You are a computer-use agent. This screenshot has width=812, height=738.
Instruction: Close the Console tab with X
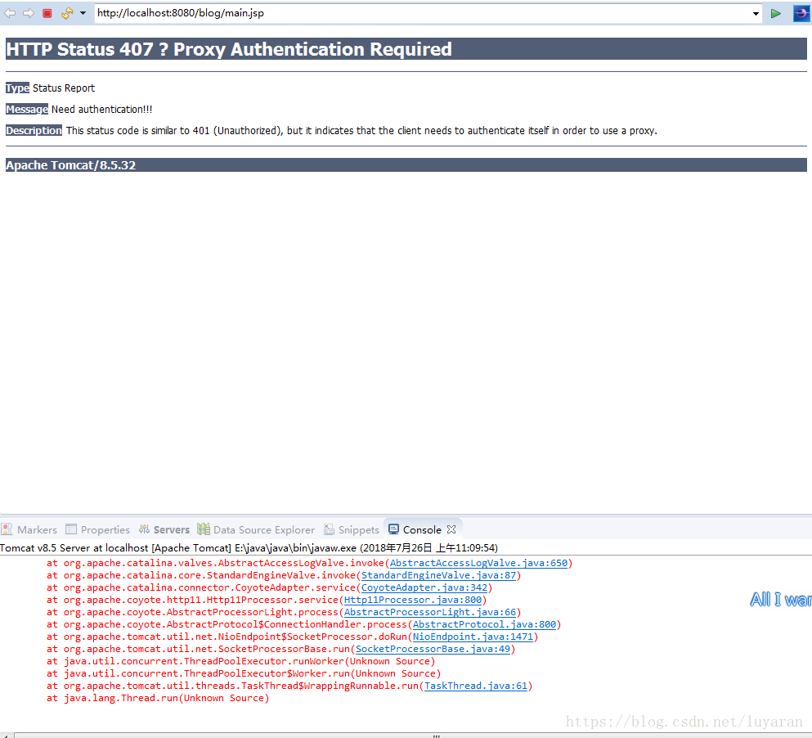(x=451, y=529)
